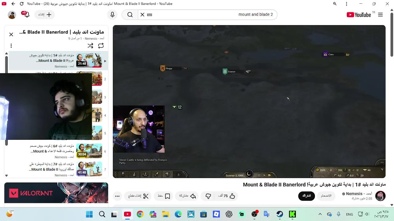Open the Valorant advertisement banner
Viewport: 394px width, 221px height.
(x=56, y=193)
